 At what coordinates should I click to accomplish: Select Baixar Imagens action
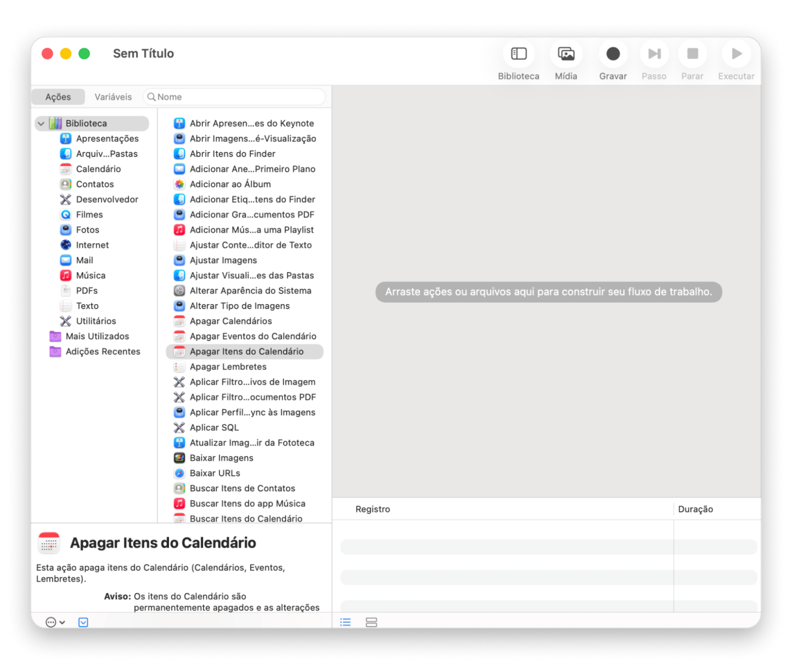(x=244, y=458)
